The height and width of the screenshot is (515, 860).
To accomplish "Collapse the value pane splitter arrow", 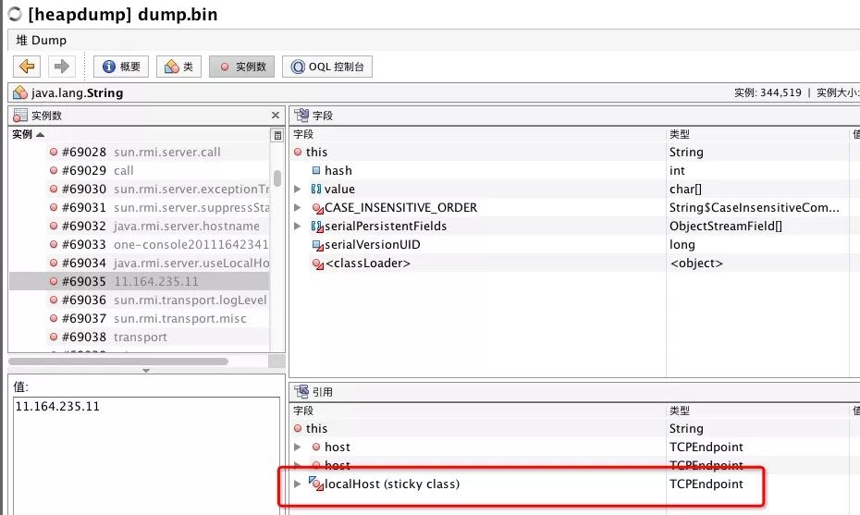I will (146, 371).
